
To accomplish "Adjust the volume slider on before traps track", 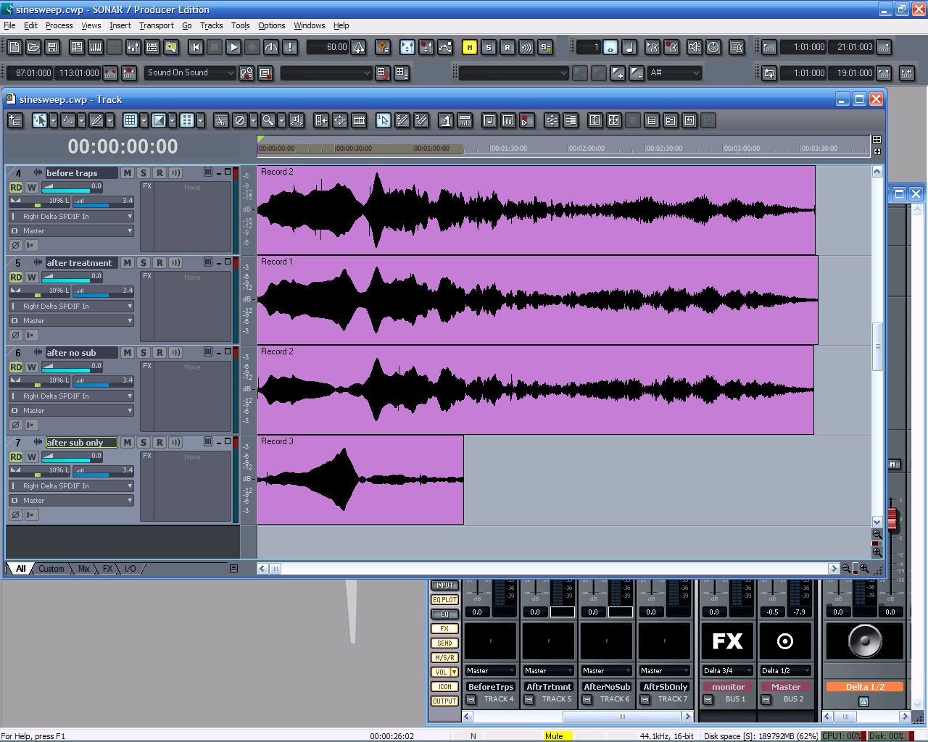I will 72,187.
